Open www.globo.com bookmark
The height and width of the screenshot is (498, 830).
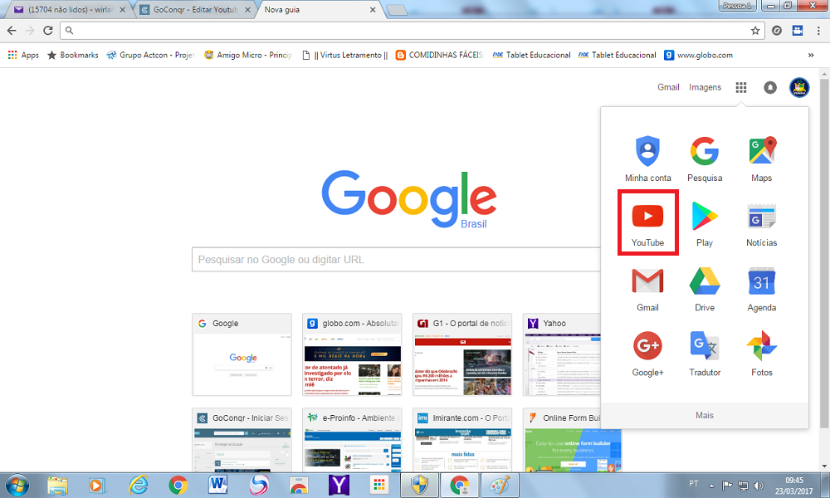point(699,55)
